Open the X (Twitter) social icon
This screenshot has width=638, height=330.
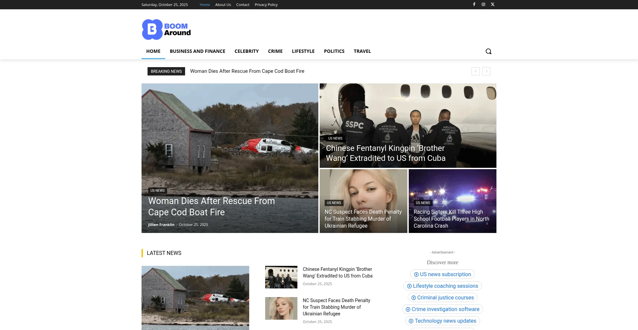pyautogui.click(x=493, y=4)
